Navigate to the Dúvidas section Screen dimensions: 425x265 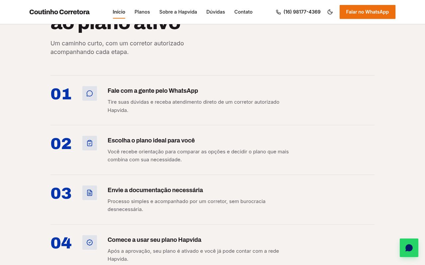click(215, 12)
